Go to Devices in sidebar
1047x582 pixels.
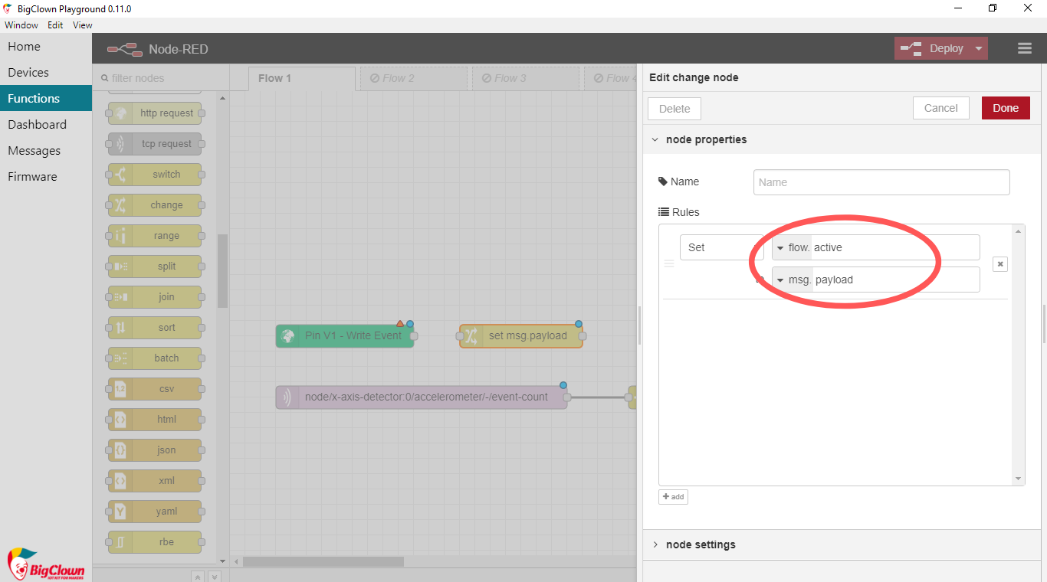46,73
